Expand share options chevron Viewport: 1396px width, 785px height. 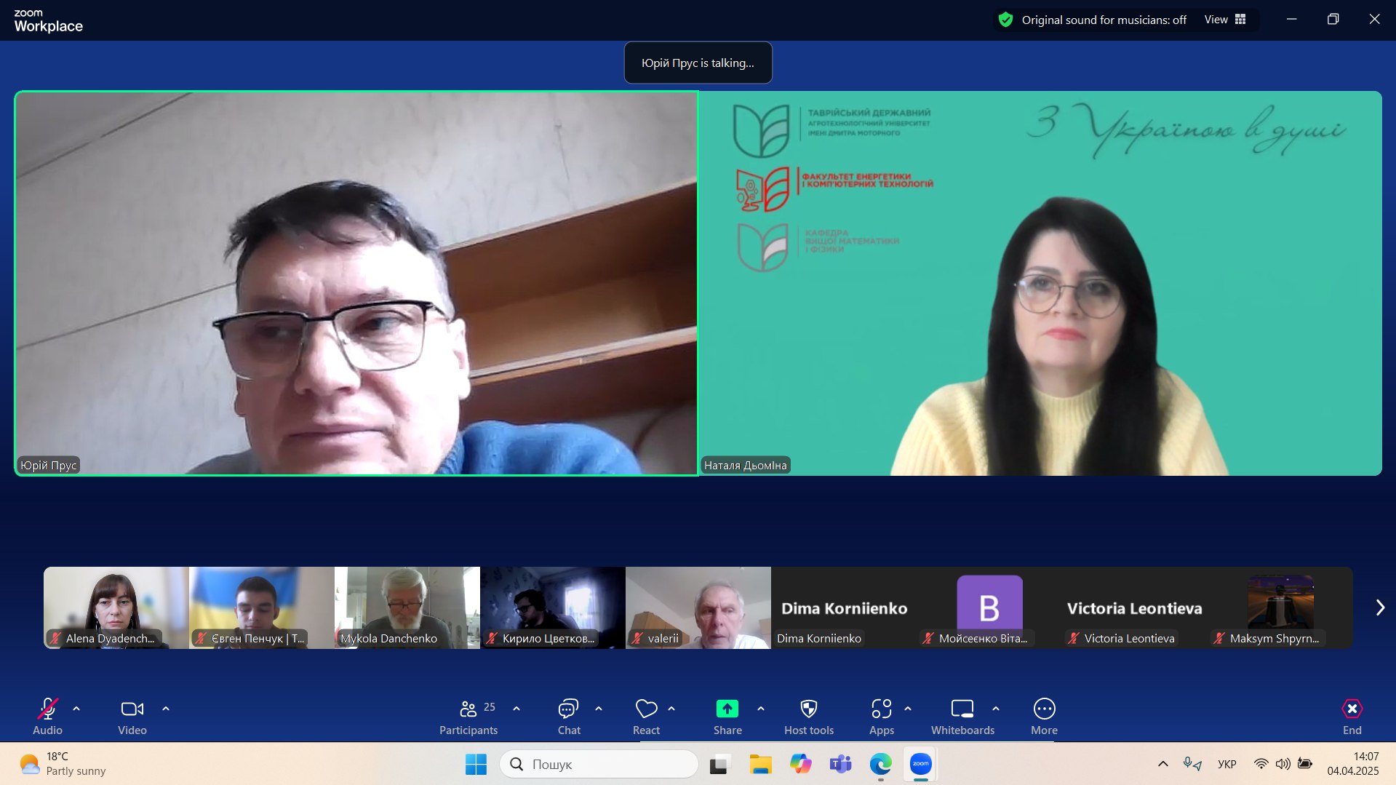click(761, 709)
